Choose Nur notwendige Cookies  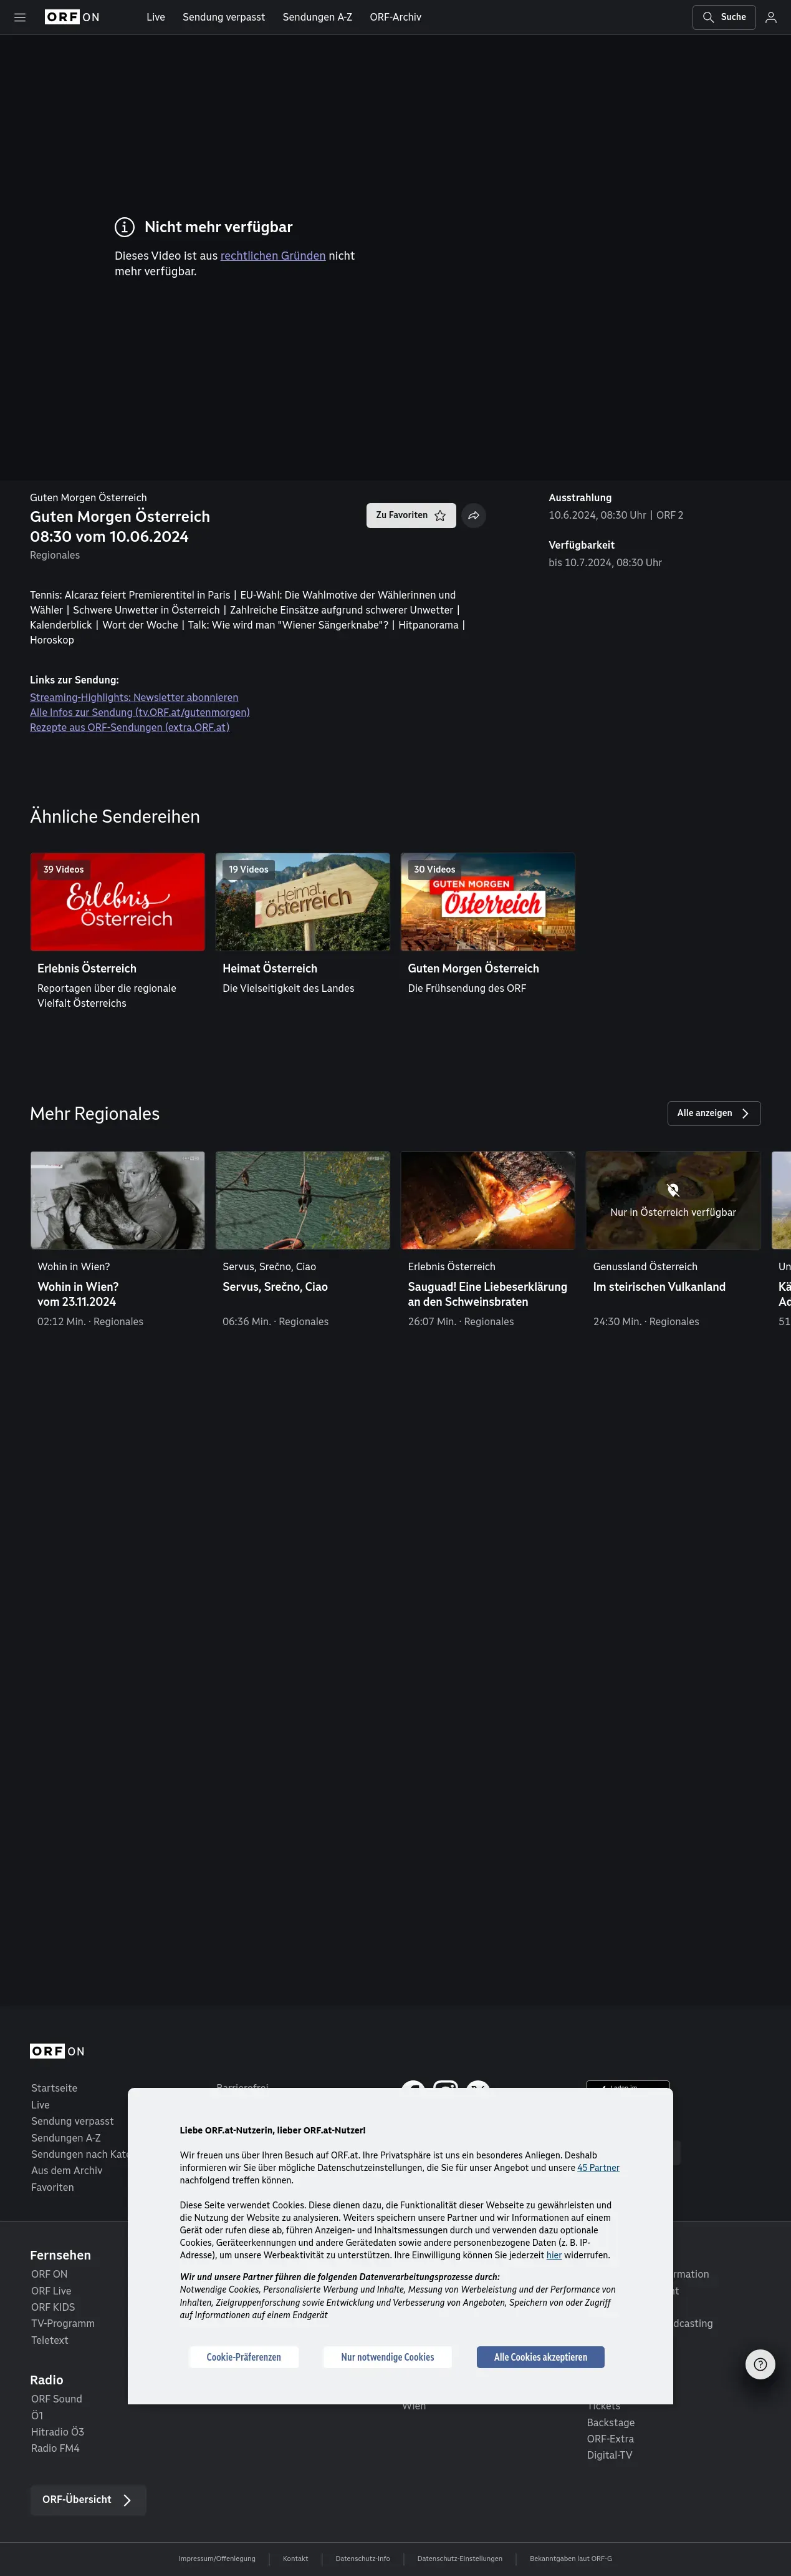click(x=388, y=2357)
